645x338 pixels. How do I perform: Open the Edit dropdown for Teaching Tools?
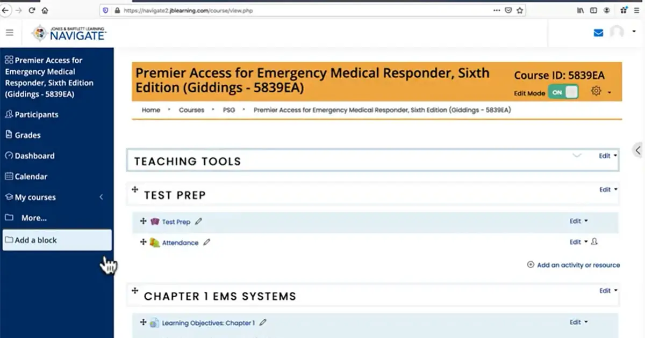point(607,156)
